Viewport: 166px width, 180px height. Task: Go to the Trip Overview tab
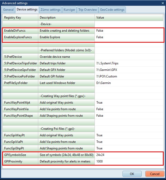click(87, 10)
